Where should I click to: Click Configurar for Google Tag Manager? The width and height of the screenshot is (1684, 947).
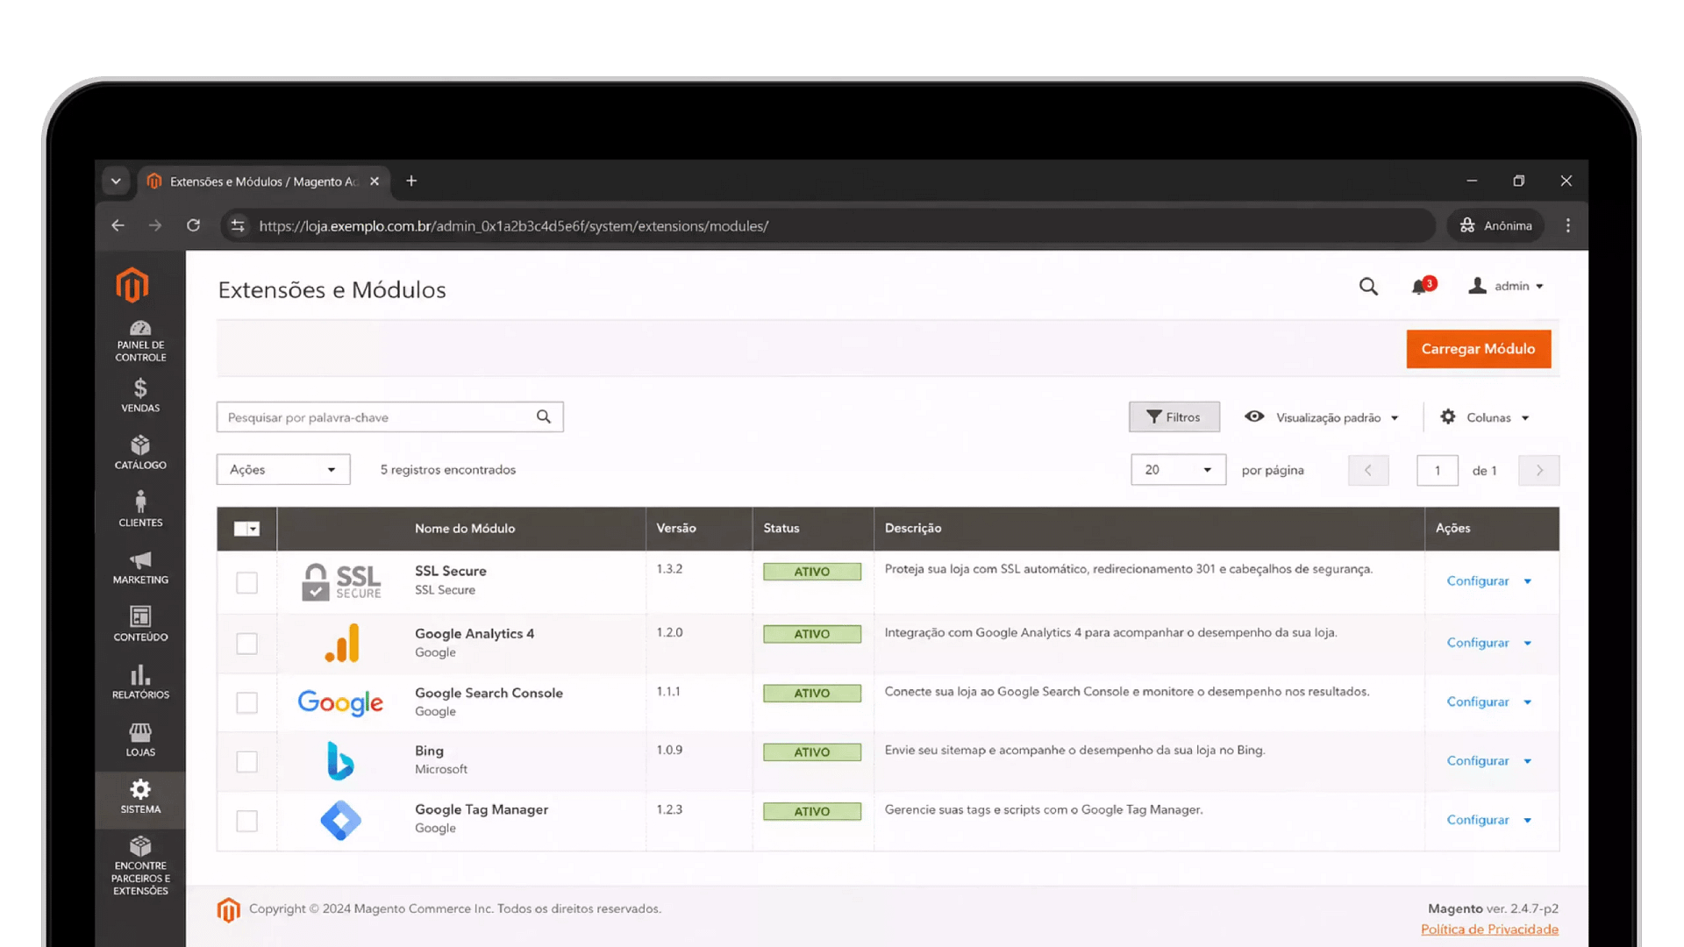coord(1477,820)
